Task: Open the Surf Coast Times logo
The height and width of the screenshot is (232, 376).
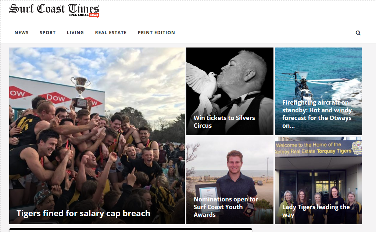Action: pos(54,10)
